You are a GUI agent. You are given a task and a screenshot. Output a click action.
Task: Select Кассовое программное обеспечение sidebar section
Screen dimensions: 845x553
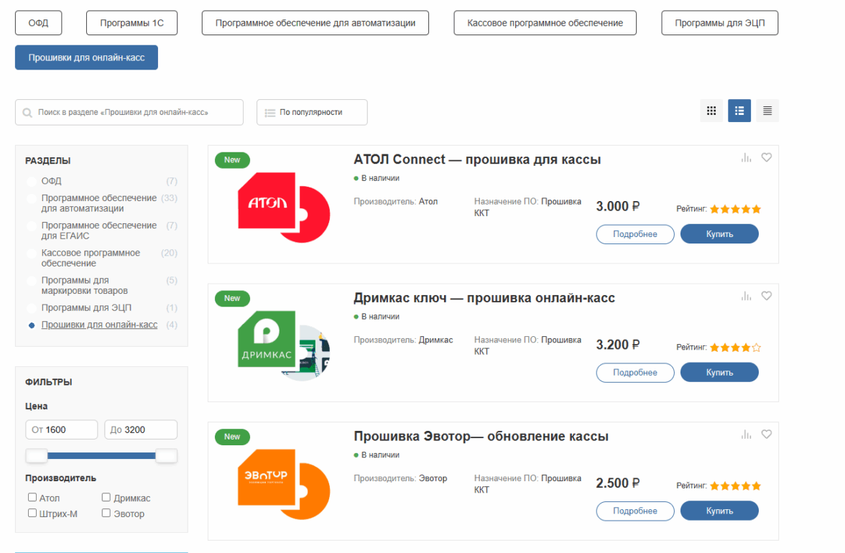point(91,258)
